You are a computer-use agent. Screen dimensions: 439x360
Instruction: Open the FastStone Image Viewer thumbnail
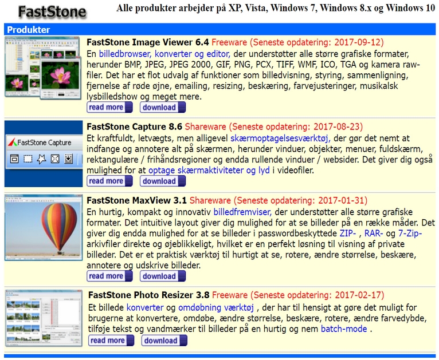tap(43, 68)
